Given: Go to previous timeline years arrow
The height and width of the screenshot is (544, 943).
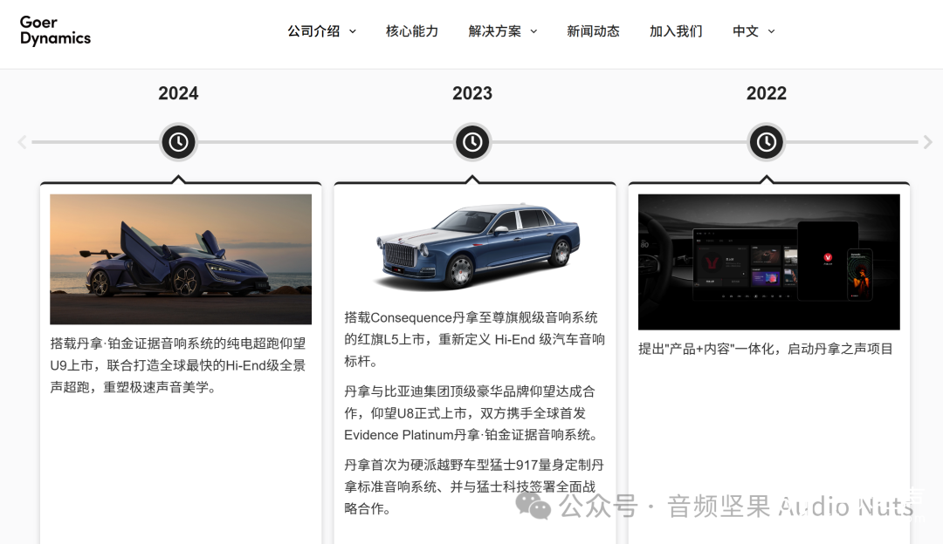Looking at the screenshot, I should (22, 142).
